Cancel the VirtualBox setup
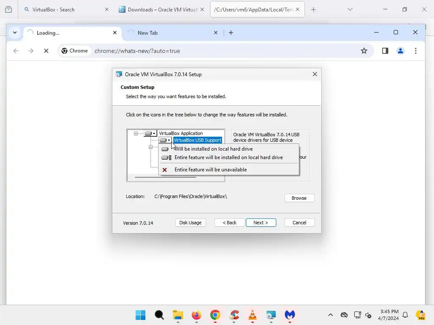Image resolution: width=434 pixels, height=325 pixels. point(299,223)
